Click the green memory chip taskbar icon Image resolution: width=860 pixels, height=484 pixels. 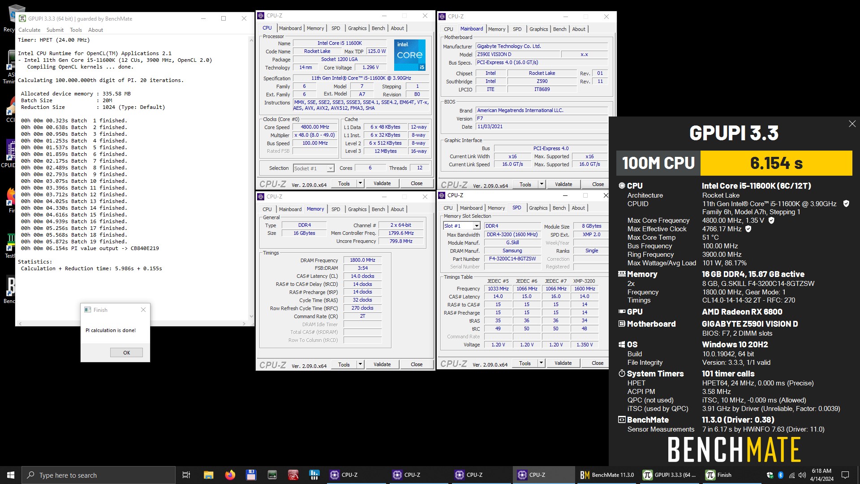click(272, 475)
